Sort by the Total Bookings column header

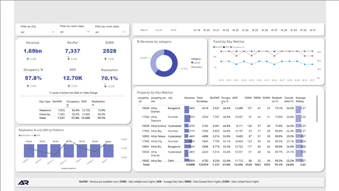click(202, 99)
